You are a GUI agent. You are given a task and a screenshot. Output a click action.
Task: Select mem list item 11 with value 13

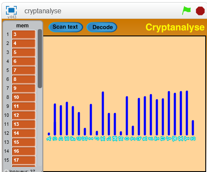[24, 124]
